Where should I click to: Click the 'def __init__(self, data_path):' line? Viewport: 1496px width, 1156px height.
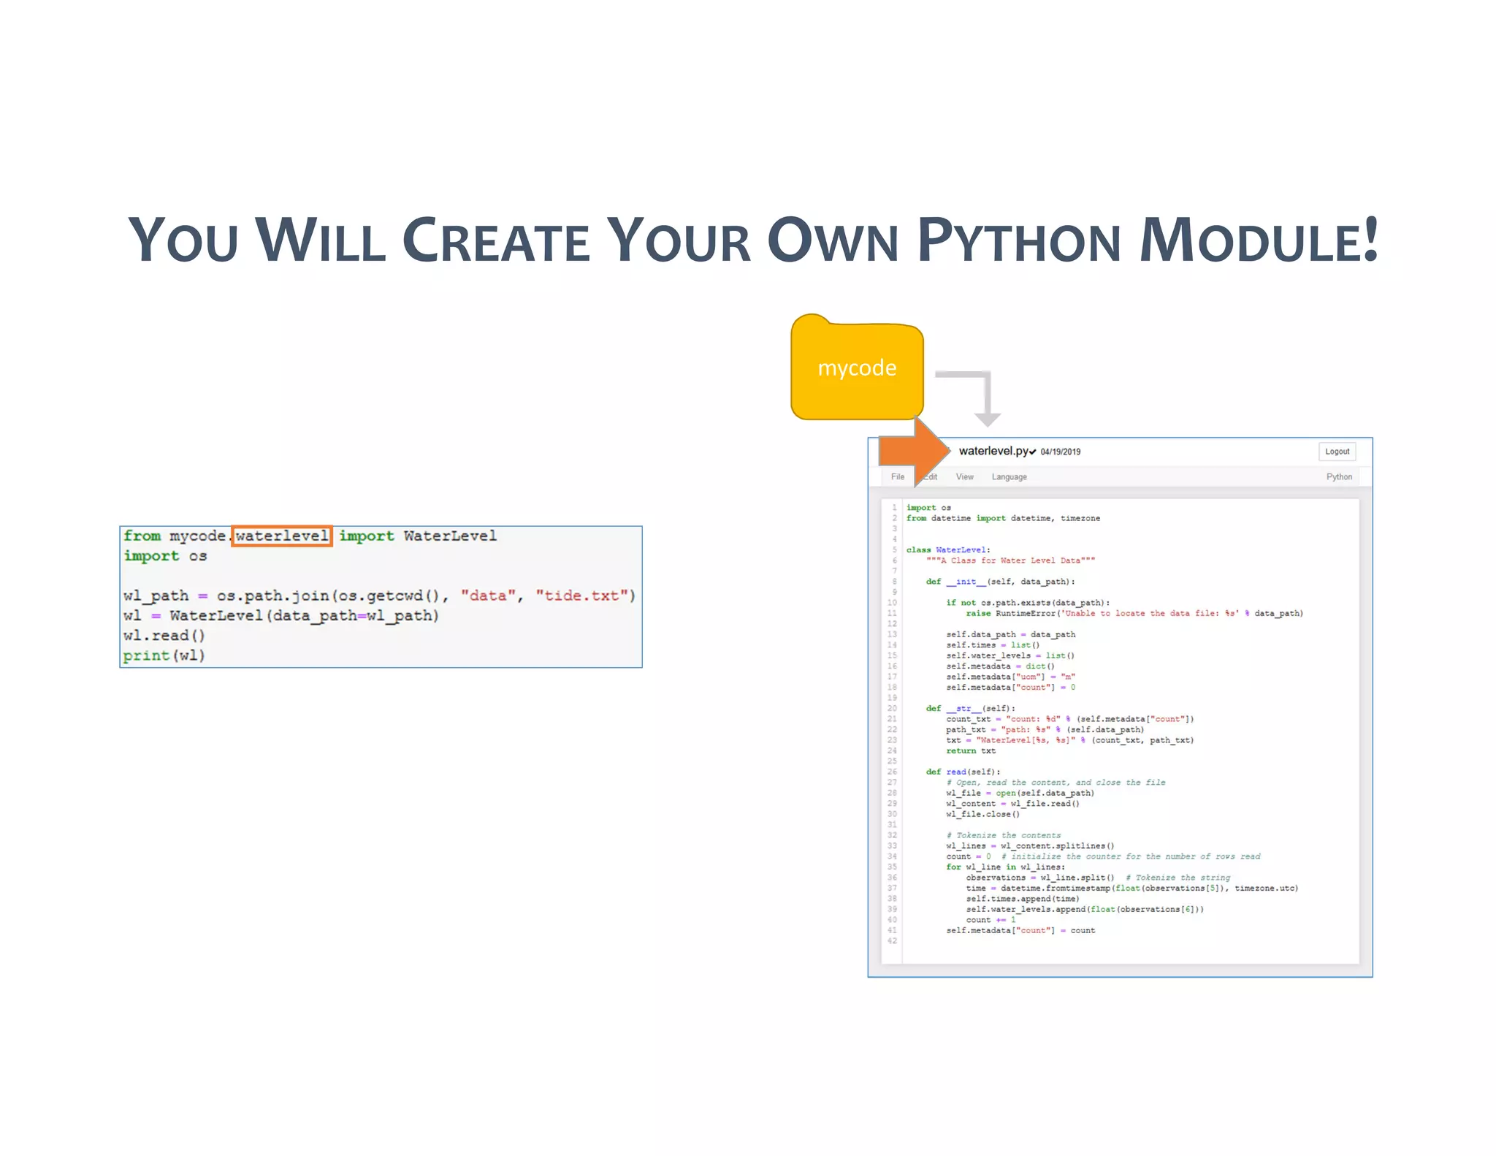[1000, 582]
